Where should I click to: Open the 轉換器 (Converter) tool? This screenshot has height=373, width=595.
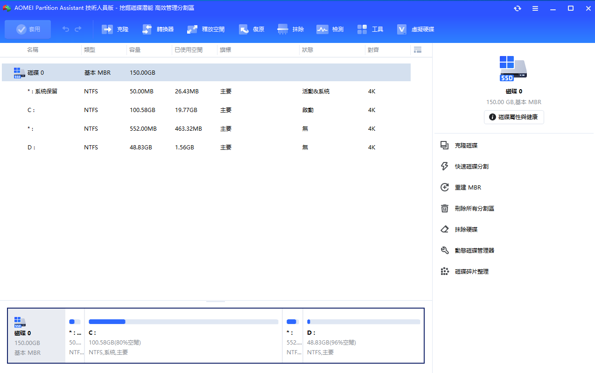158,29
